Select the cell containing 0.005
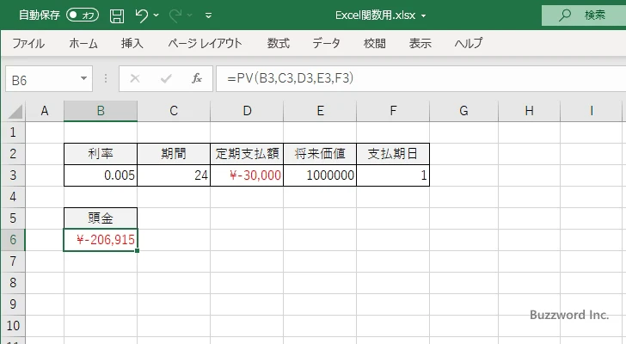Image resolution: width=626 pixels, height=344 pixels. click(x=101, y=175)
